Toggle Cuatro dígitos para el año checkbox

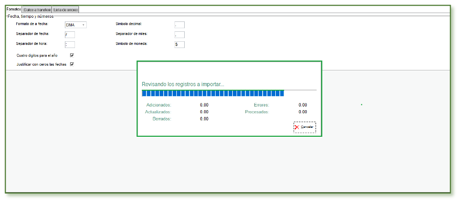coord(72,55)
